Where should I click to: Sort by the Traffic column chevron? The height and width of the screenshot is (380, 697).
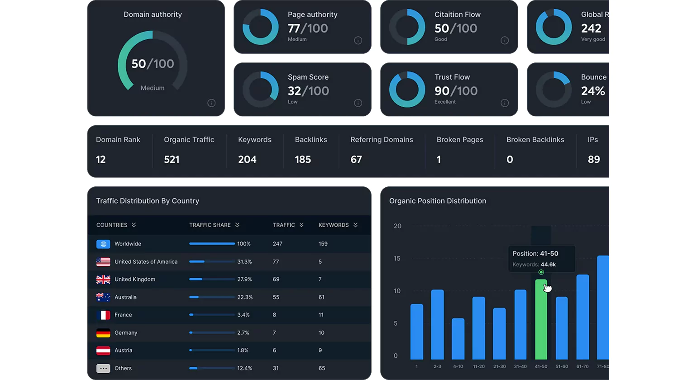tap(301, 225)
